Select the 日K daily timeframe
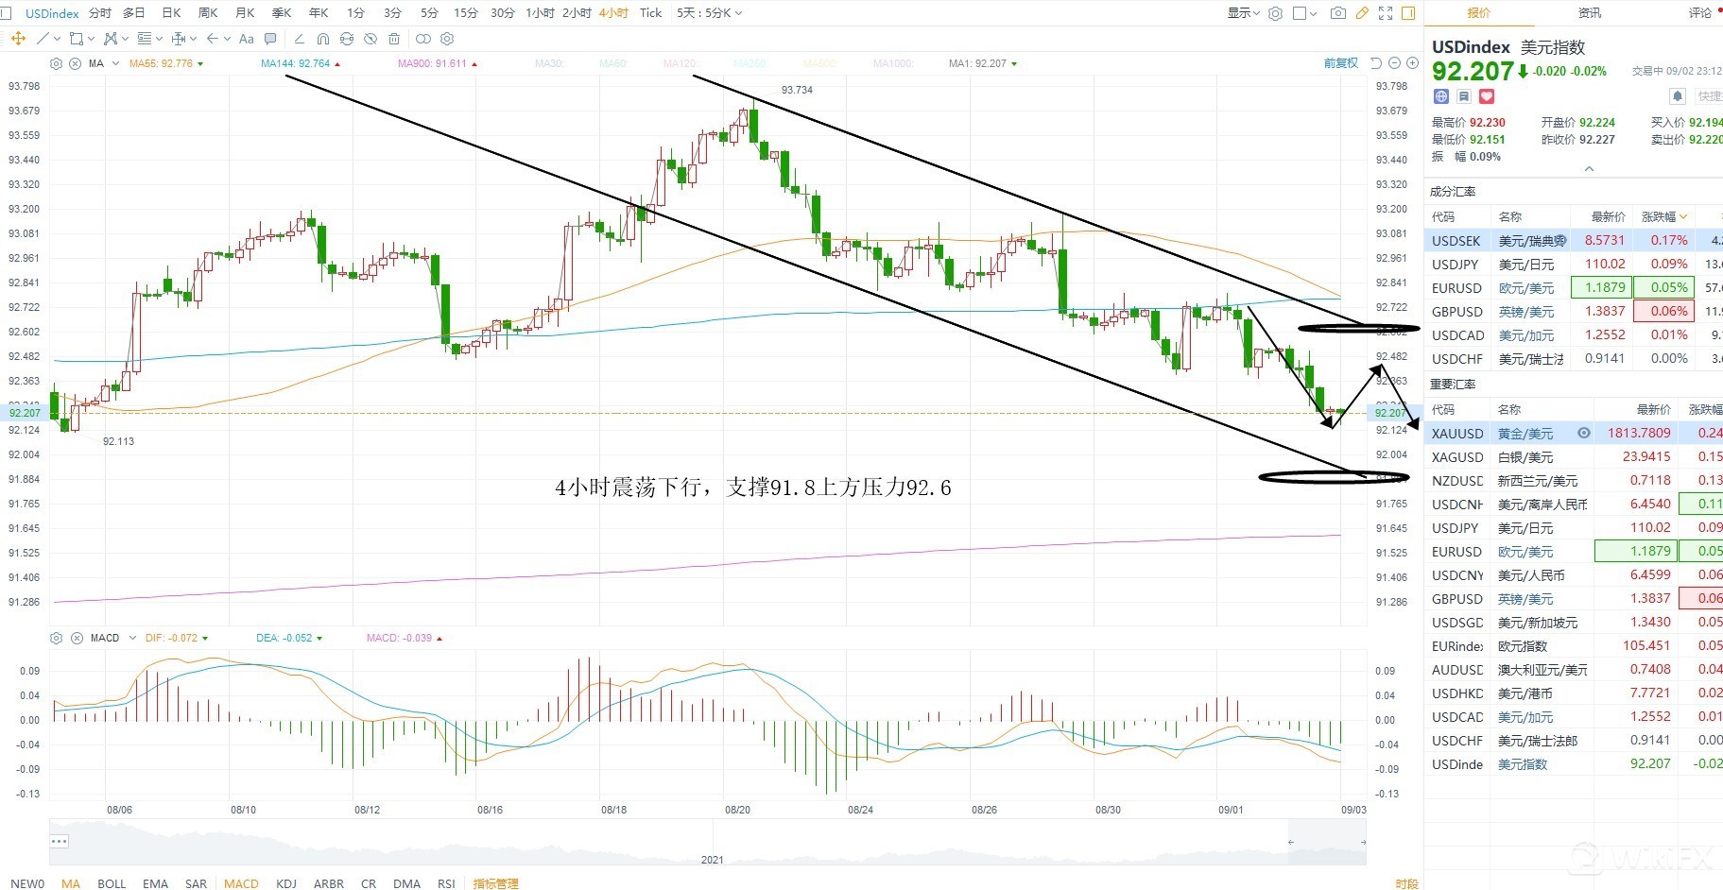Viewport: 1723px width, 890px height. (171, 13)
